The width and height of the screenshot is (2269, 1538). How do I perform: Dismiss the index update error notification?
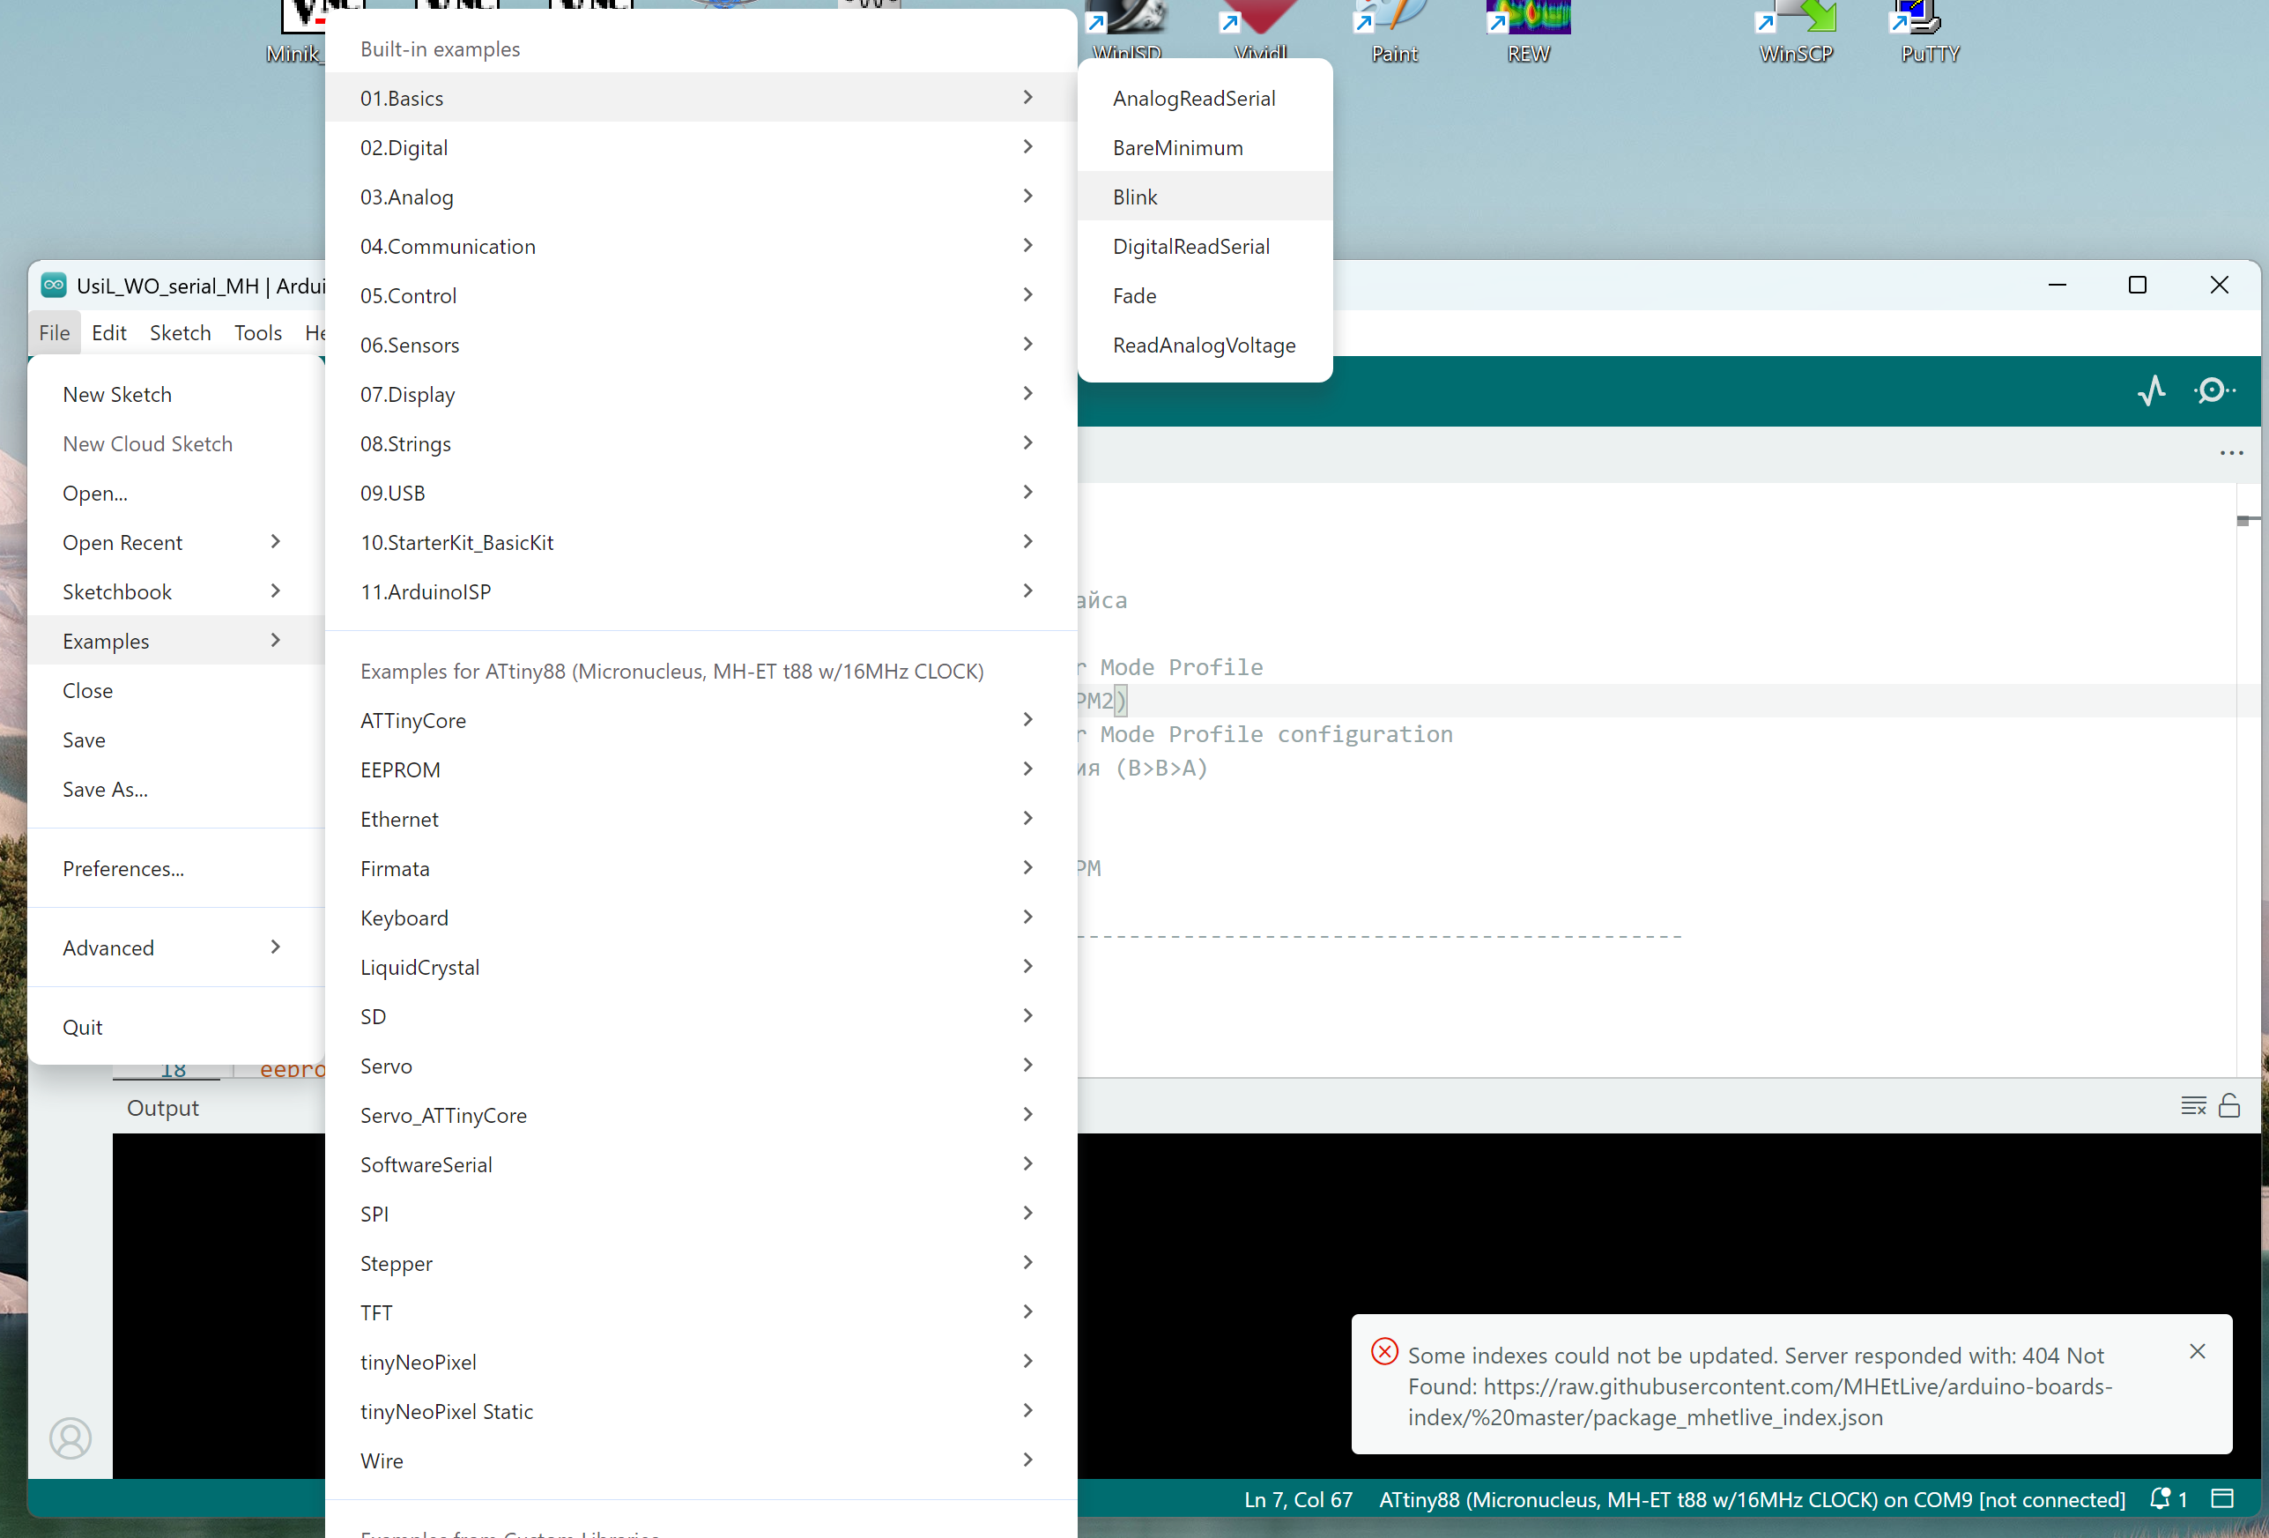coord(2197,1351)
